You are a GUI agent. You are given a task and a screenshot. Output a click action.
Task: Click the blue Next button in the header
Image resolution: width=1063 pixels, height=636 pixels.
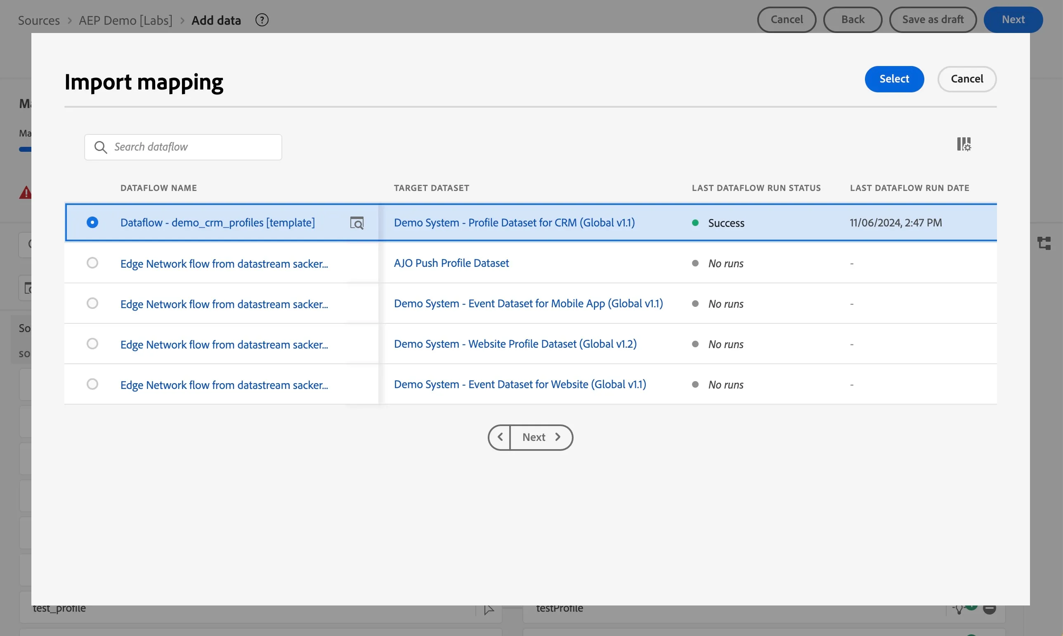[1013, 19]
